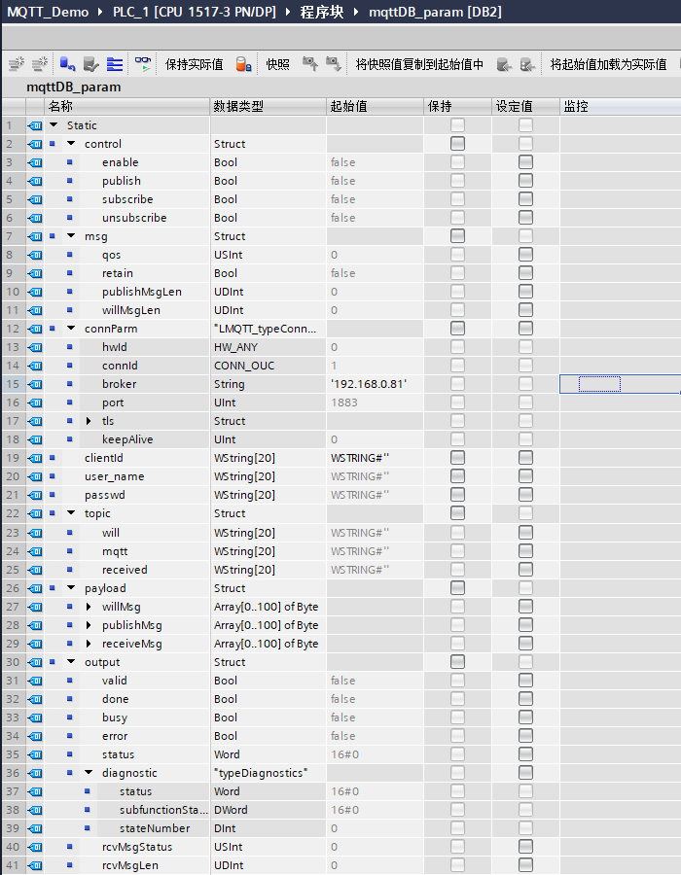
Task: Enable the 设定值 checkbox for the broker row
Action: point(525,384)
